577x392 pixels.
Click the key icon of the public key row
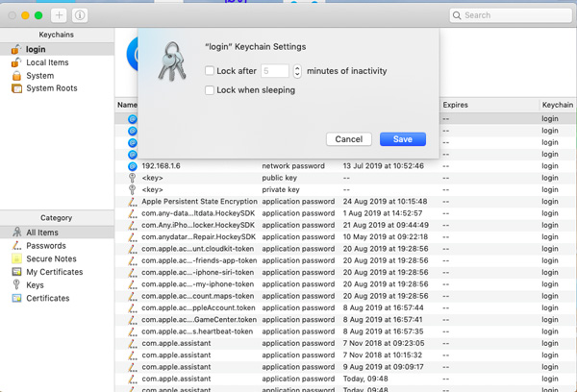[x=133, y=178]
